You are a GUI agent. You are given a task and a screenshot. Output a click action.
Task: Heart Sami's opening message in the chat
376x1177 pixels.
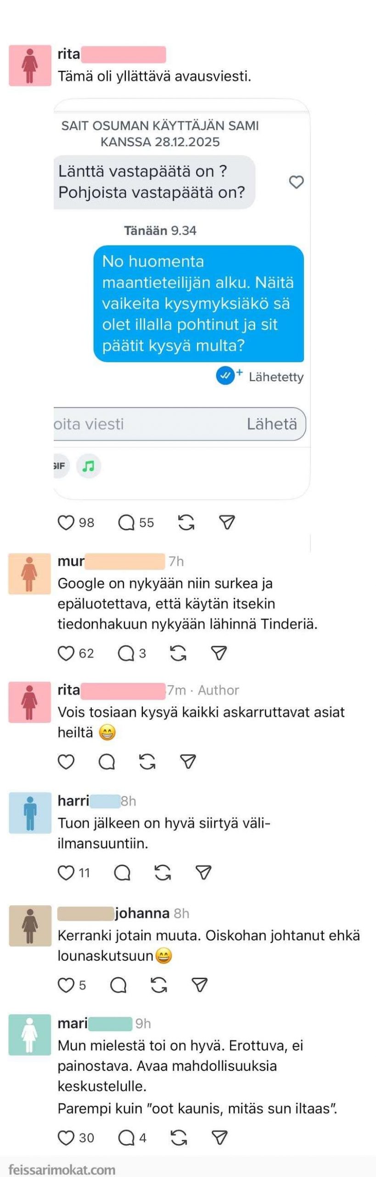pos(296,182)
